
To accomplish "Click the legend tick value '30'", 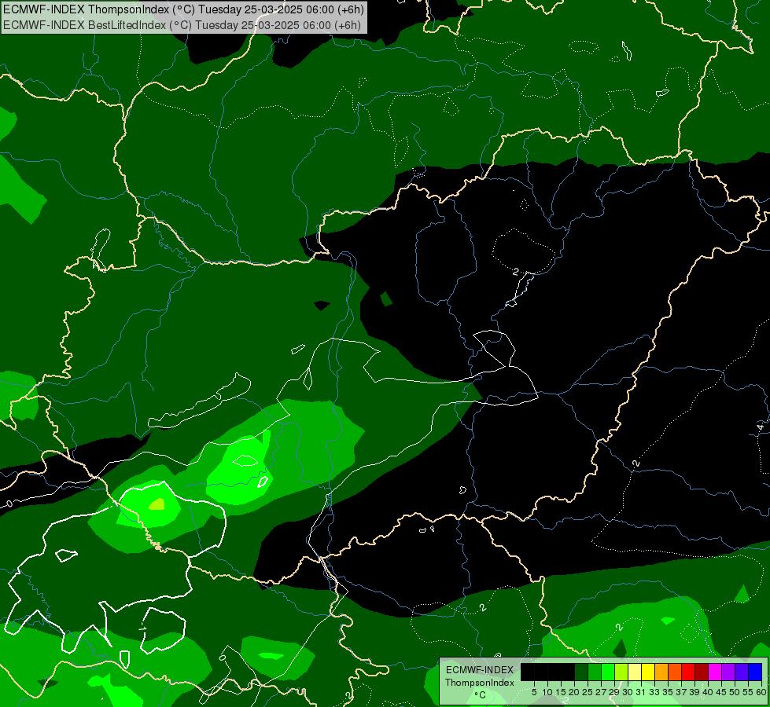I will point(628,692).
